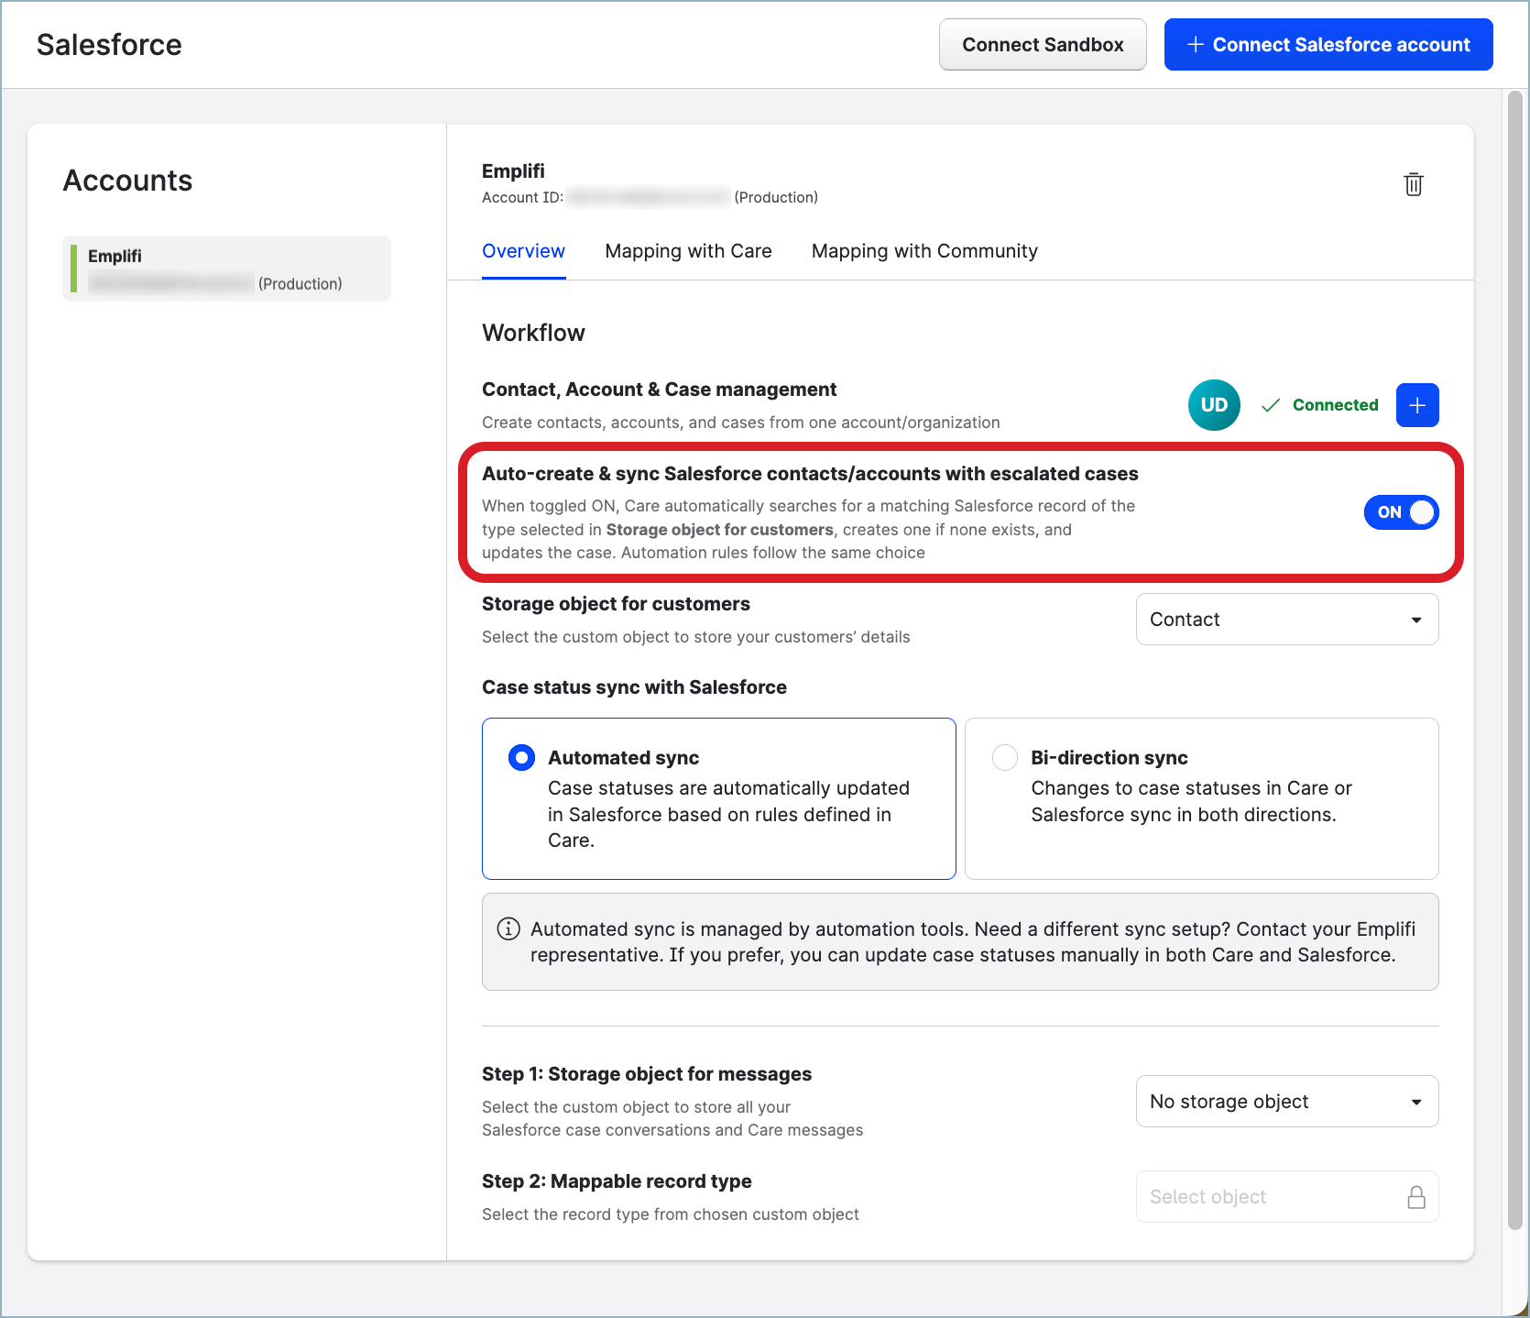Image resolution: width=1530 pixels, height=1318 pixels.
Task: Select the Automated sync option
Action: [520, 757]
